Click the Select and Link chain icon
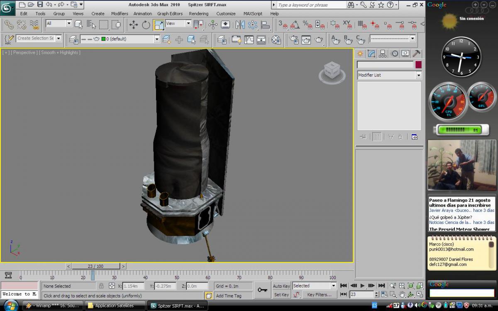 pos(9,25)
